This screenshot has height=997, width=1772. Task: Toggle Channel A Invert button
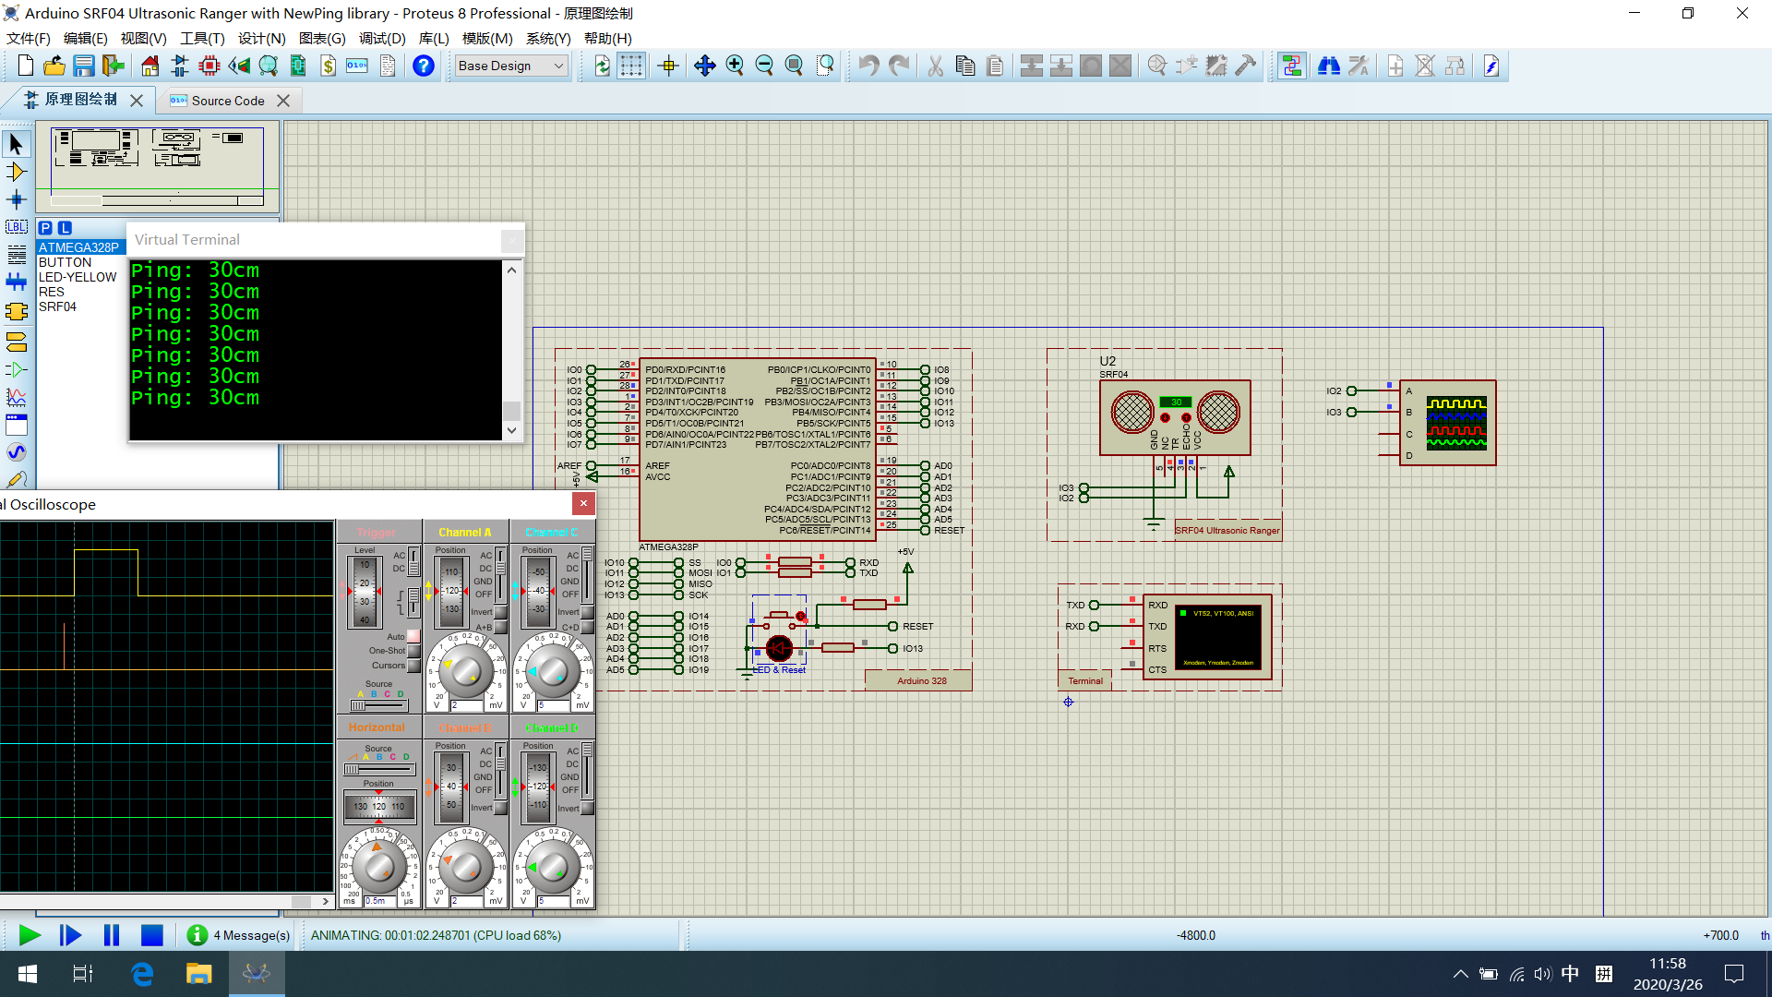click(x=500, y=612)
